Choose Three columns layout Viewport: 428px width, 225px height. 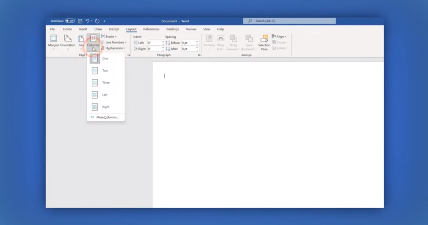(106, 83)
